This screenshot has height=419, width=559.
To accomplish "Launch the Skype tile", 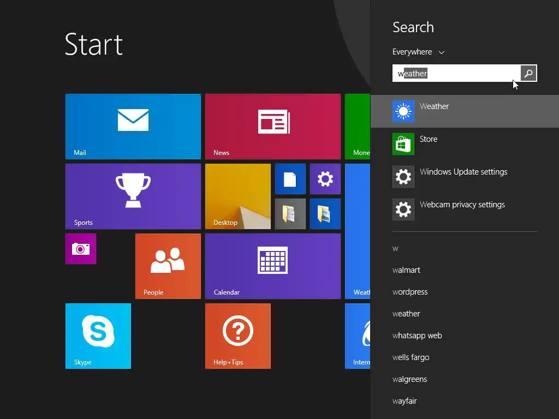I will click(x=98, y=336).
